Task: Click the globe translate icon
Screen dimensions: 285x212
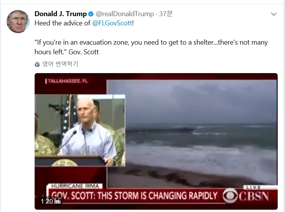Action: click(37, 64)
